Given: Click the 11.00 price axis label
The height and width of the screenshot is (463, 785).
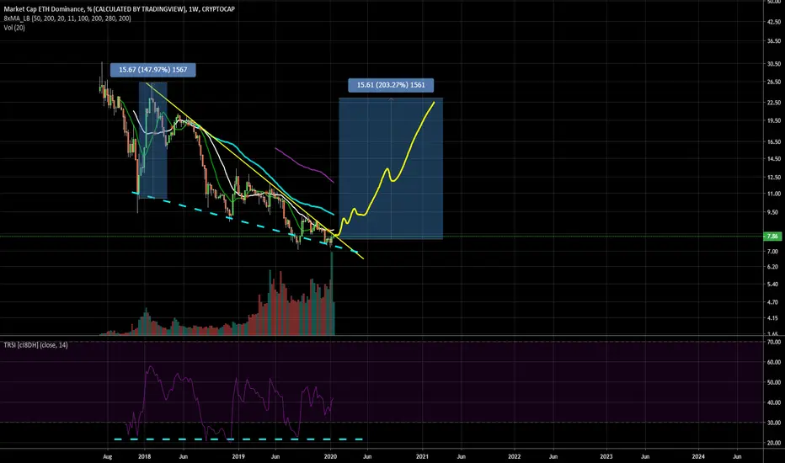Looking at the screenshot, I should [x=774, y=194].
